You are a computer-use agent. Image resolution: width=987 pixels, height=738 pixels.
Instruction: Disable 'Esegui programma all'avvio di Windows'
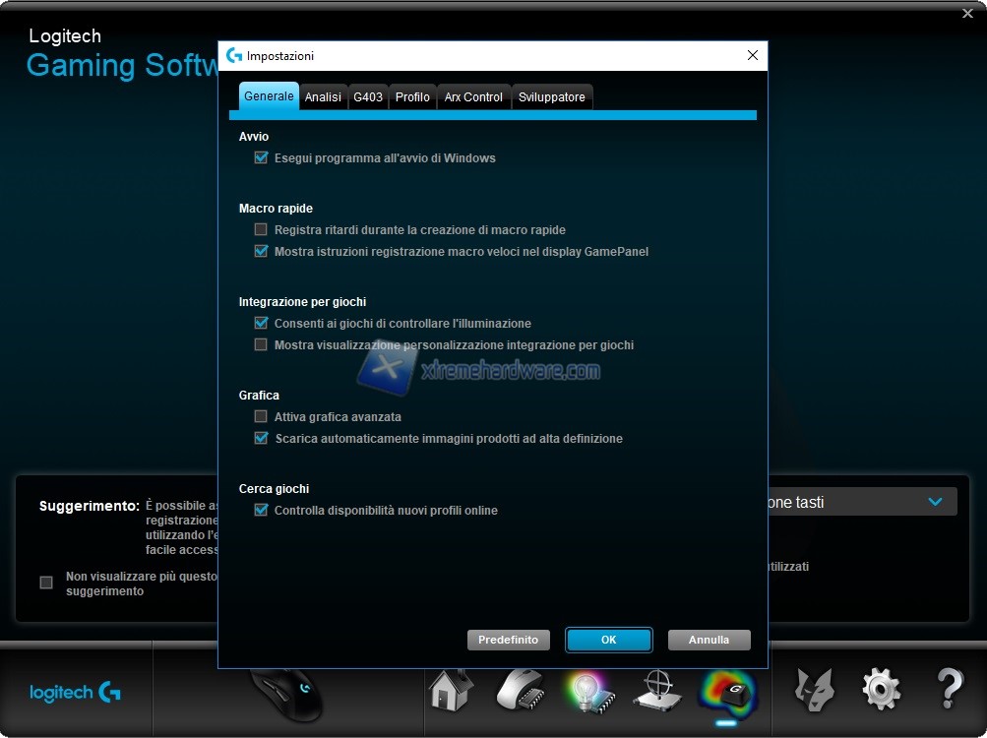[x=261, y=157]
